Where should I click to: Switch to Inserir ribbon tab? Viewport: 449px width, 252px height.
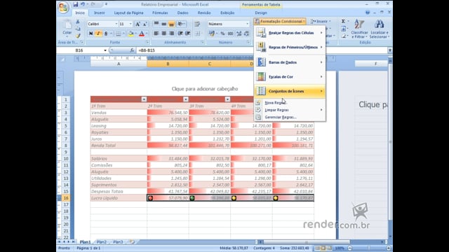(99, 13)
